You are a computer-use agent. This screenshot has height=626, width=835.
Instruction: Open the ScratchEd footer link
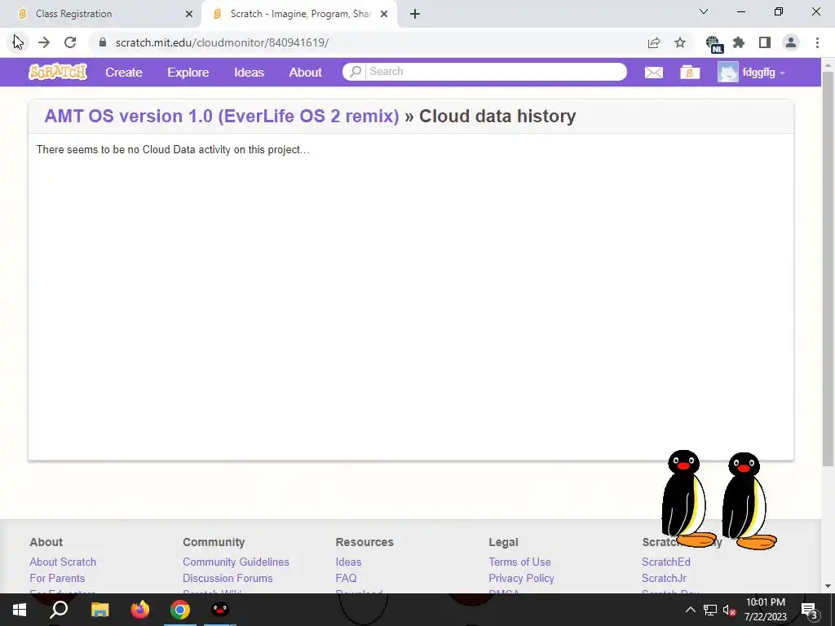click(665, 562)
